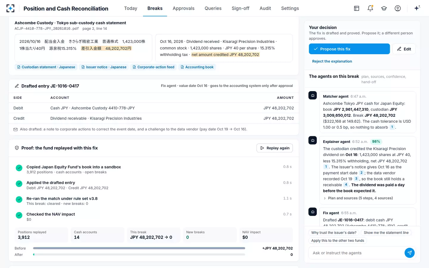Click Replay again

point(275,148)
